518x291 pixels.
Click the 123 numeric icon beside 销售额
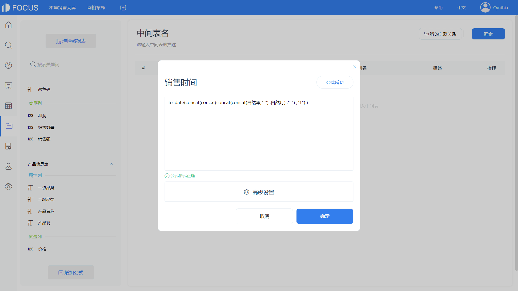(30, 139)
